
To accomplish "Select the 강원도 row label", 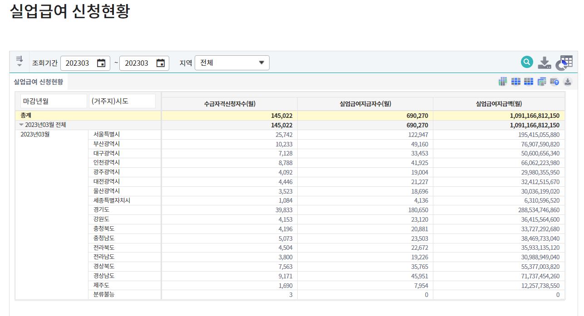I will coord(101,219).
